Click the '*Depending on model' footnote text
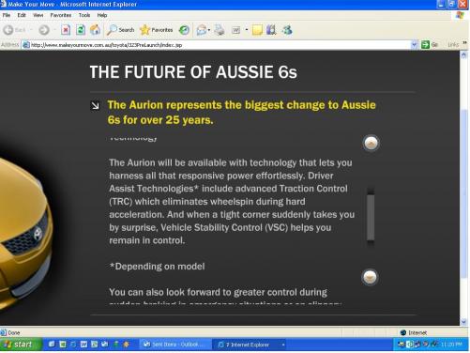 157,267
